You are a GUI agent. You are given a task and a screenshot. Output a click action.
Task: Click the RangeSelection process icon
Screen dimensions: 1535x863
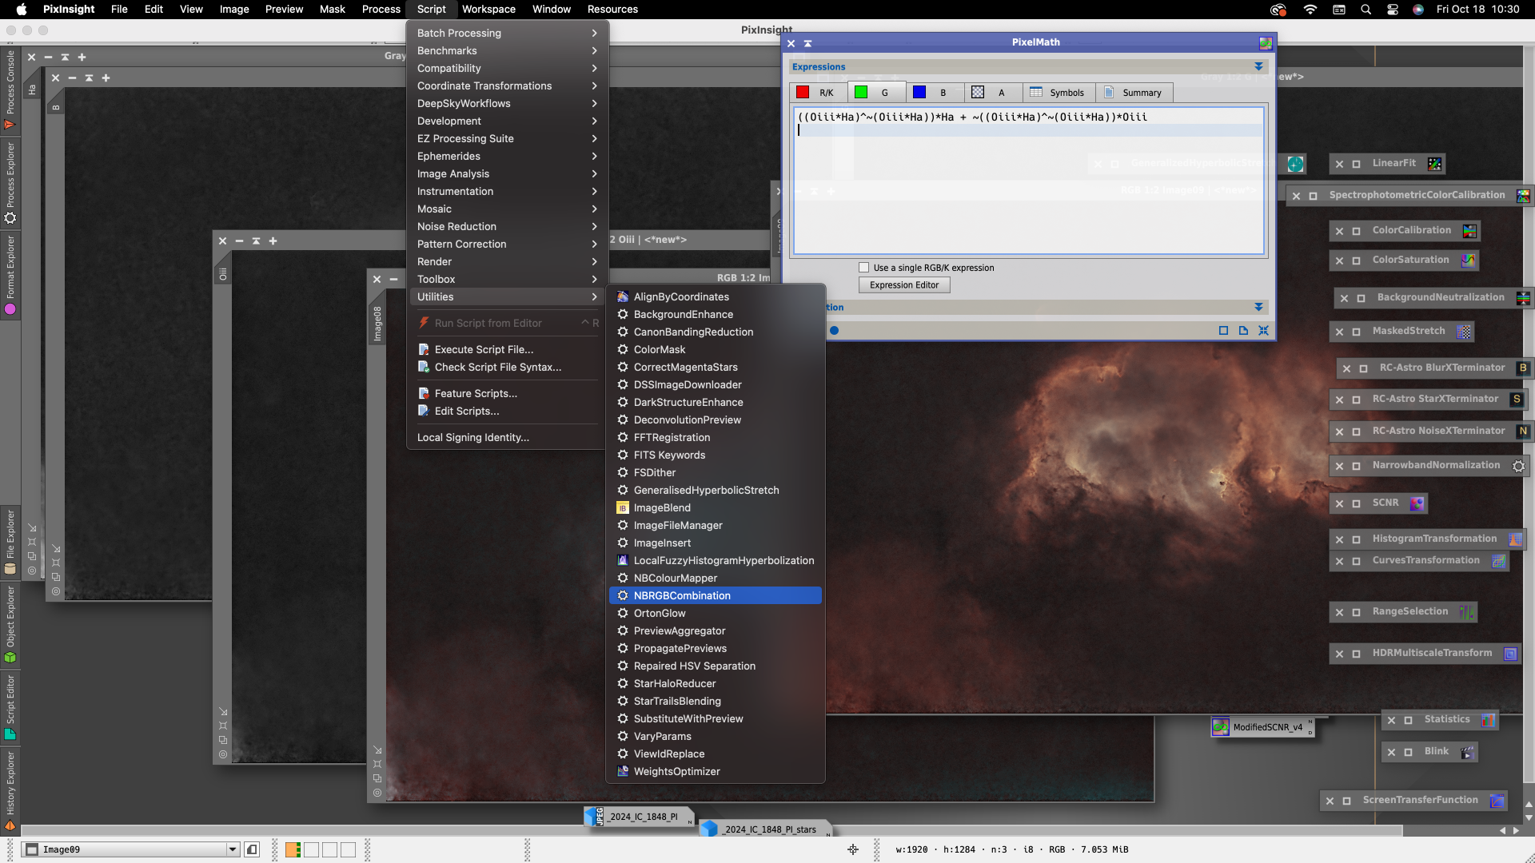tap(1467, 612)
